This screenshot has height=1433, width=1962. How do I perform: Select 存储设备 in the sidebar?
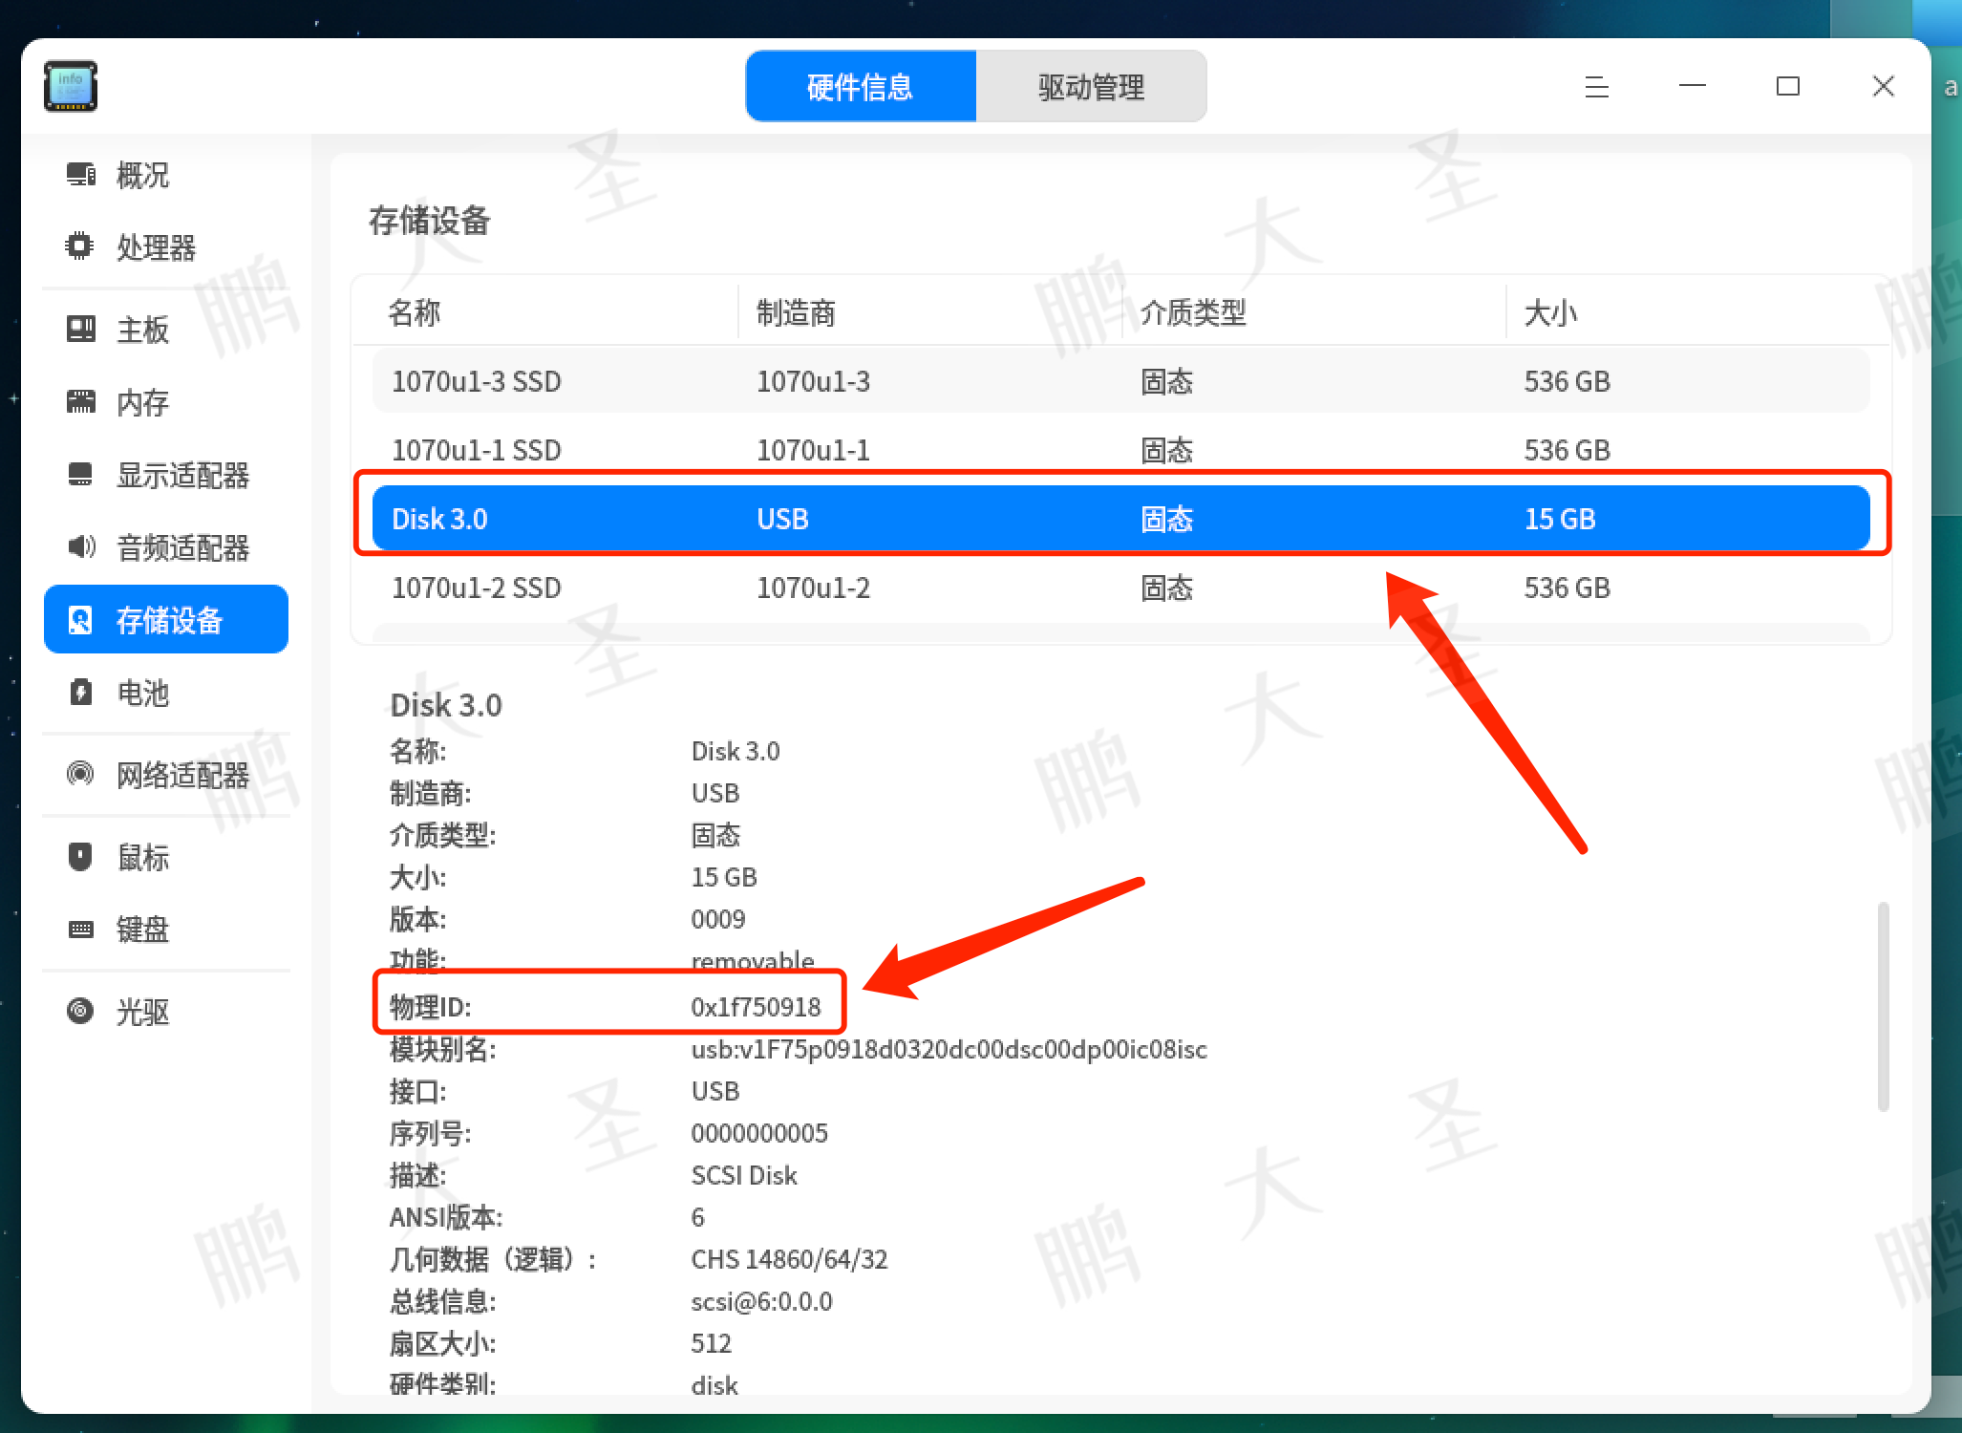pyautogui.click(x=166, y=620)
